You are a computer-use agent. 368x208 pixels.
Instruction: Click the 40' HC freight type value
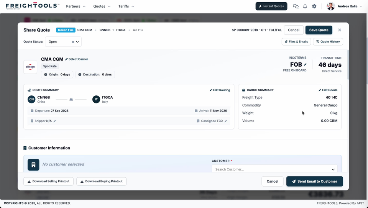tap(331, 97)
